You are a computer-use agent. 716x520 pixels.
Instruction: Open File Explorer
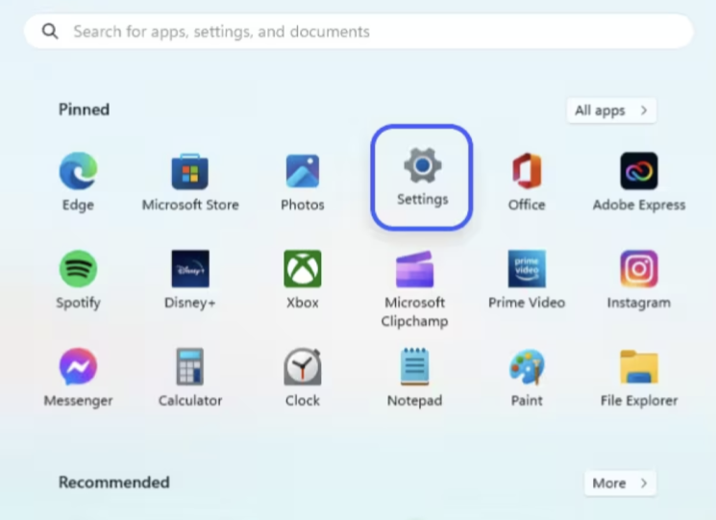639,378
